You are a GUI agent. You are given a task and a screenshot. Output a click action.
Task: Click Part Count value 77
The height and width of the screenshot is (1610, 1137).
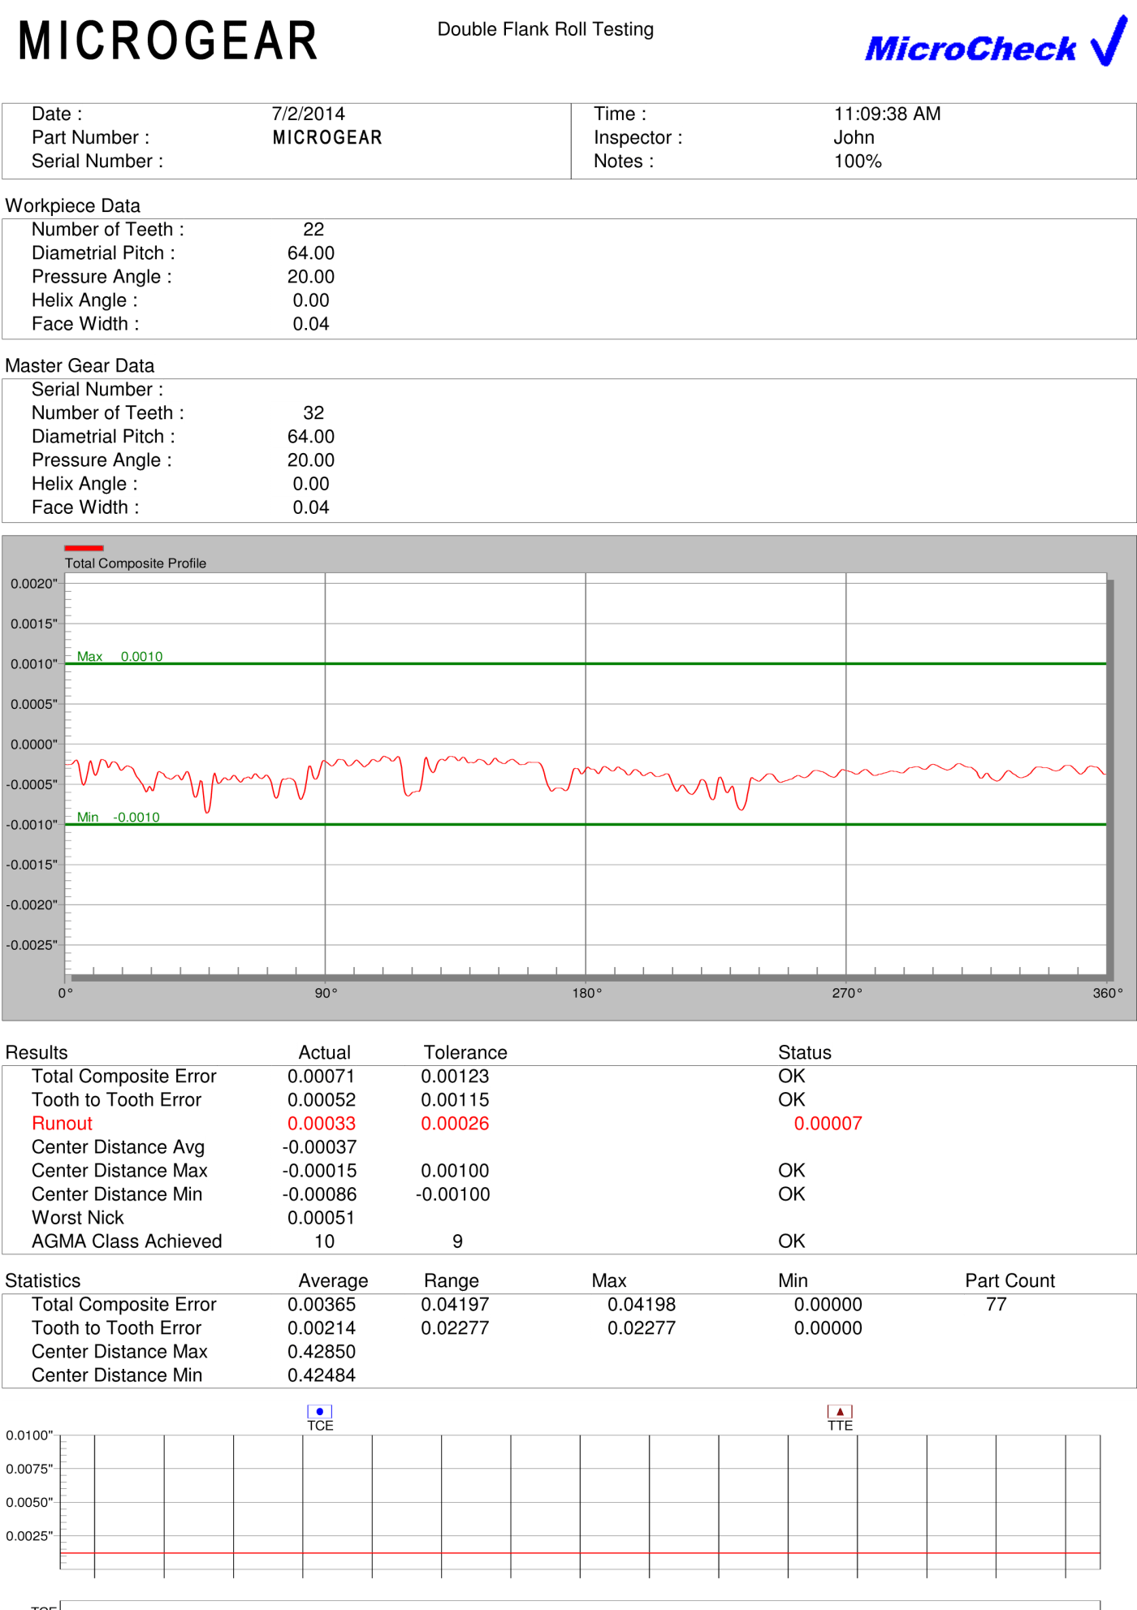click(996, 1305)
